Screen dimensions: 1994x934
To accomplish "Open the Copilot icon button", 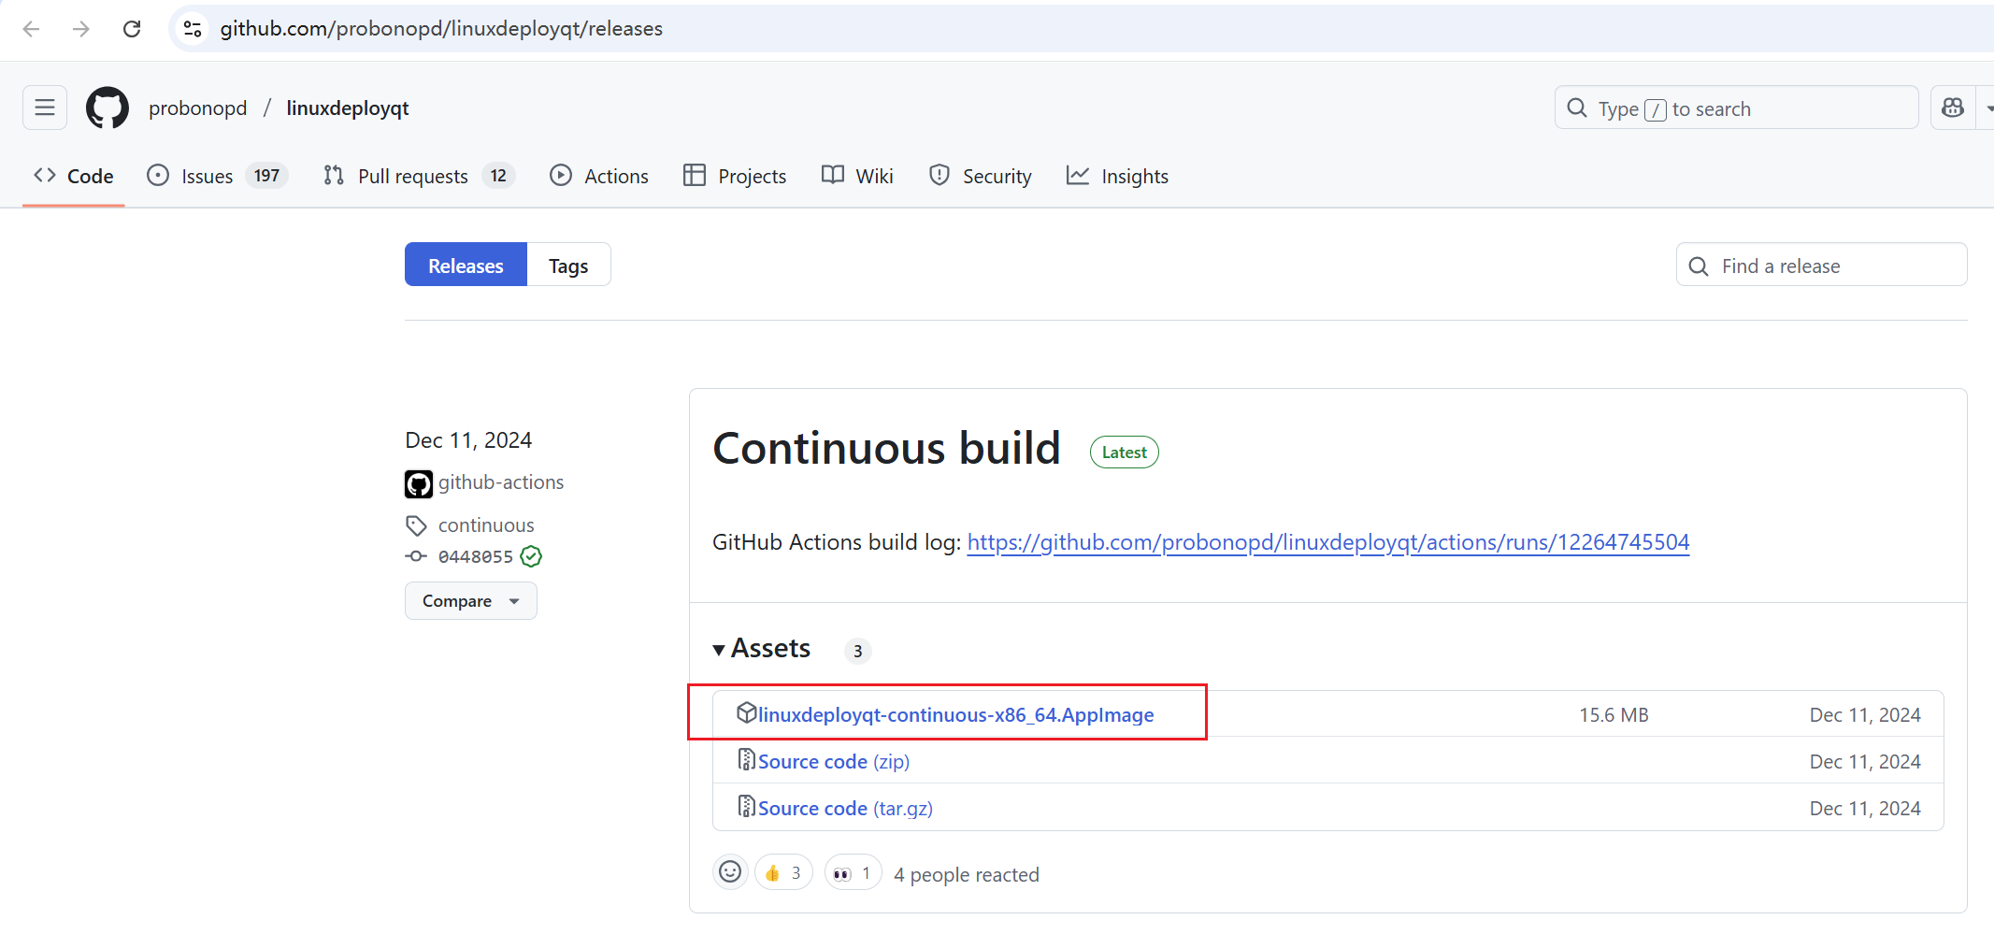I will point(1953,108).
